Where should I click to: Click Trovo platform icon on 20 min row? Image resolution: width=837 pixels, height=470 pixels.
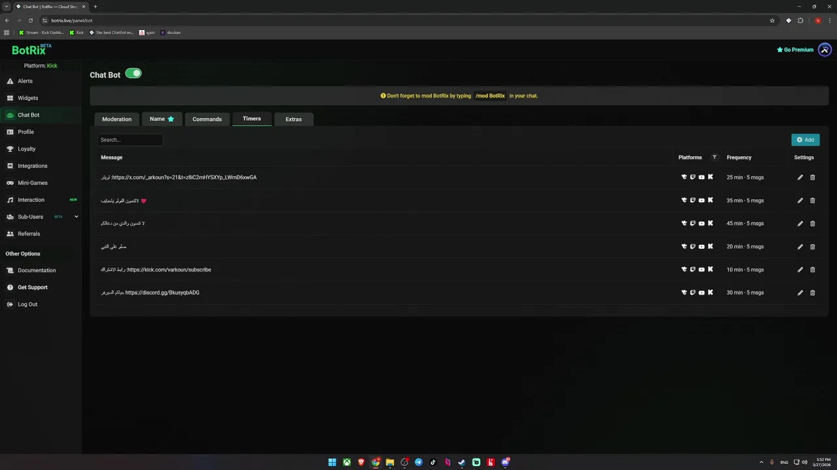click(x=684, y=247)
